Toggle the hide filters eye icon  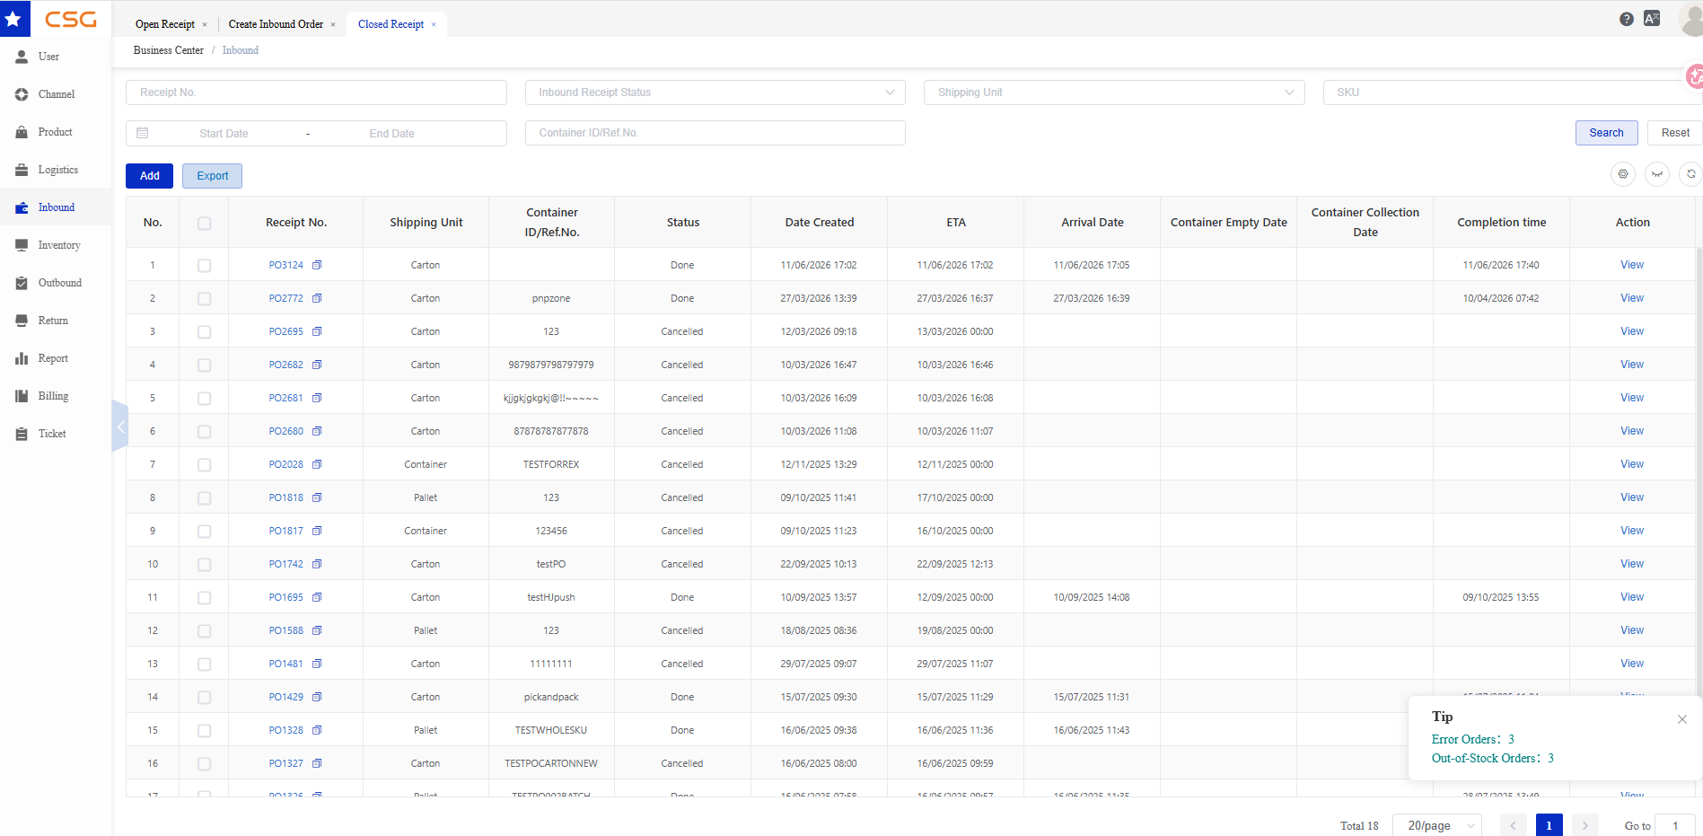click(1657, 174)
